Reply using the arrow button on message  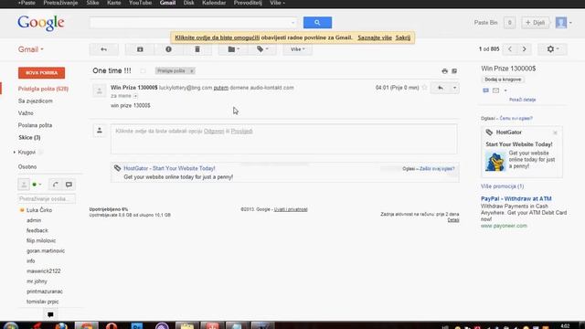click(x=441, y=88)
